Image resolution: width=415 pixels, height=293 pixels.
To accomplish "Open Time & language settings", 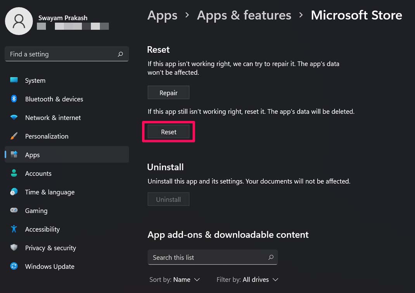I will pos(67,192).
